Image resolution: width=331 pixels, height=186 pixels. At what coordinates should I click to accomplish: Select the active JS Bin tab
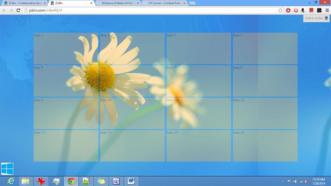71,3
